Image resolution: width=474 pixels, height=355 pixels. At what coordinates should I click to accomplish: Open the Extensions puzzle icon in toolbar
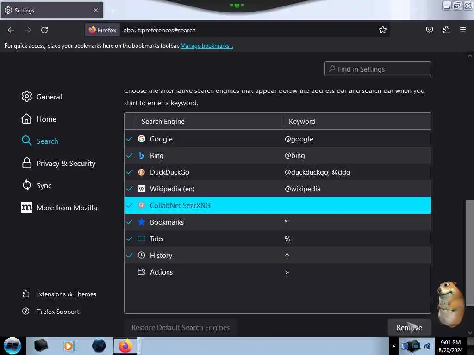pyautogui.click(x=446, y=30)
